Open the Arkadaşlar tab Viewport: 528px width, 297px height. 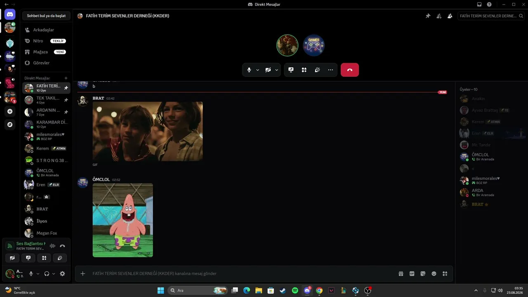(46, 30)
